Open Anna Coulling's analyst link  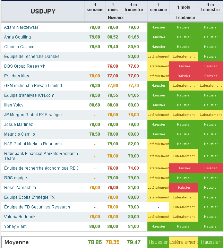[x=17, y=37]
